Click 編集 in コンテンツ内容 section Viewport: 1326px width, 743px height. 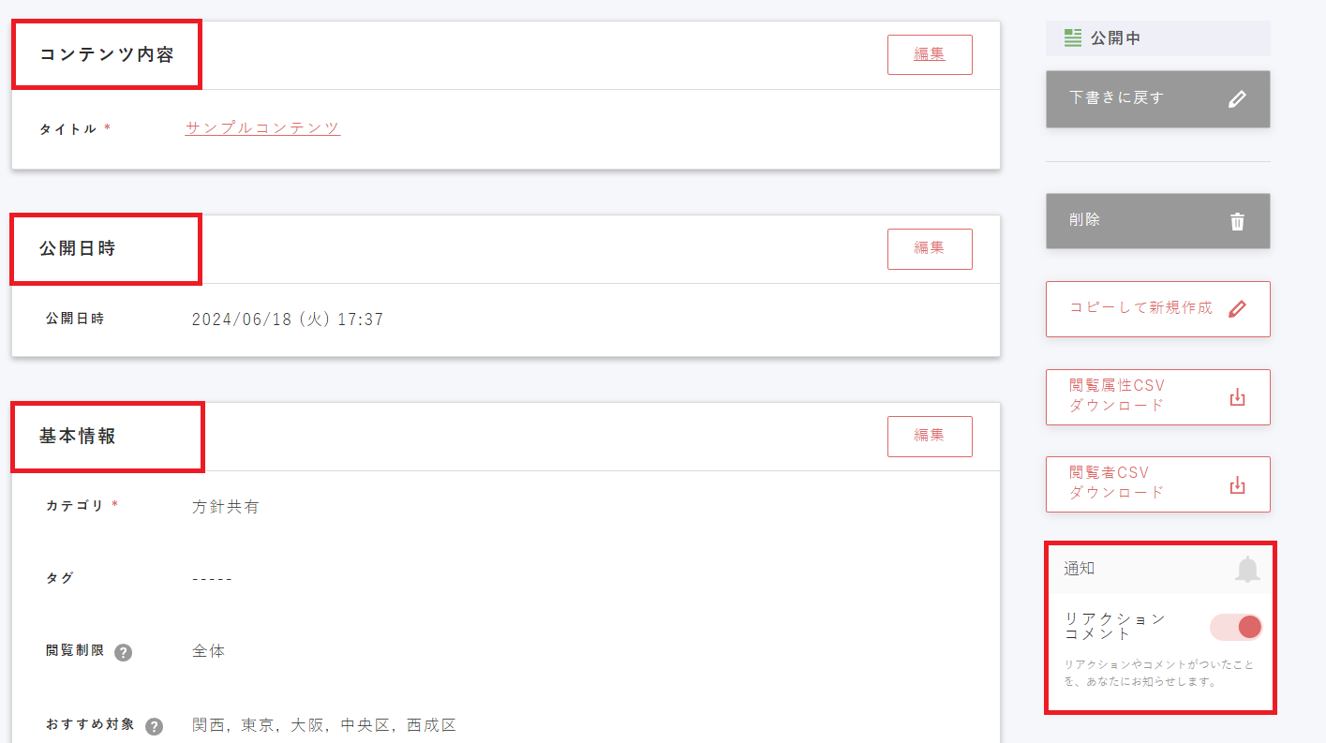point(930,54)
